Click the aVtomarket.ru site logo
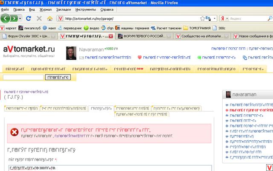Image resolution: width=273 pixels, height=171 pixels. tap(29, 49)
